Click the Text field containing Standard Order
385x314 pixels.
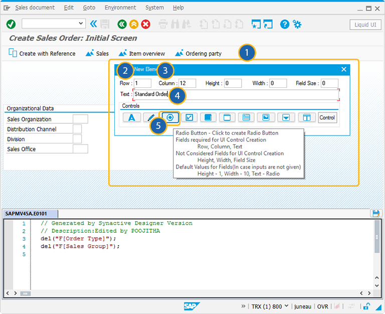click(x=236, y=95)
